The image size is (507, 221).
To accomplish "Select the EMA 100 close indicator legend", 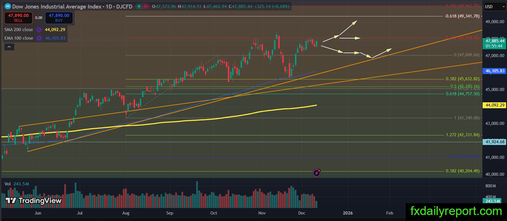I will pyautogui.click(x=19, y=38).
